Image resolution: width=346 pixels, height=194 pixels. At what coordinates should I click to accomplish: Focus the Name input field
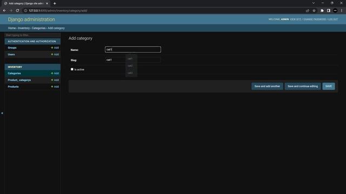(133, 50)
